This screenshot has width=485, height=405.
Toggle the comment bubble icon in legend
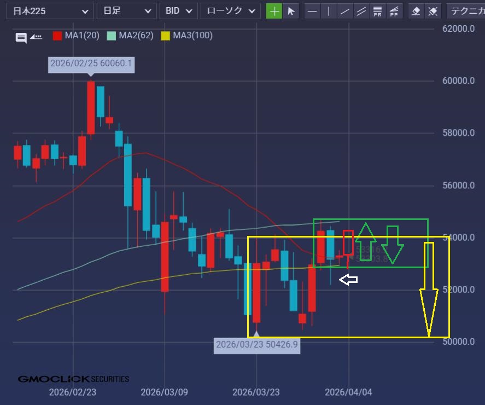tap(21, 37)
